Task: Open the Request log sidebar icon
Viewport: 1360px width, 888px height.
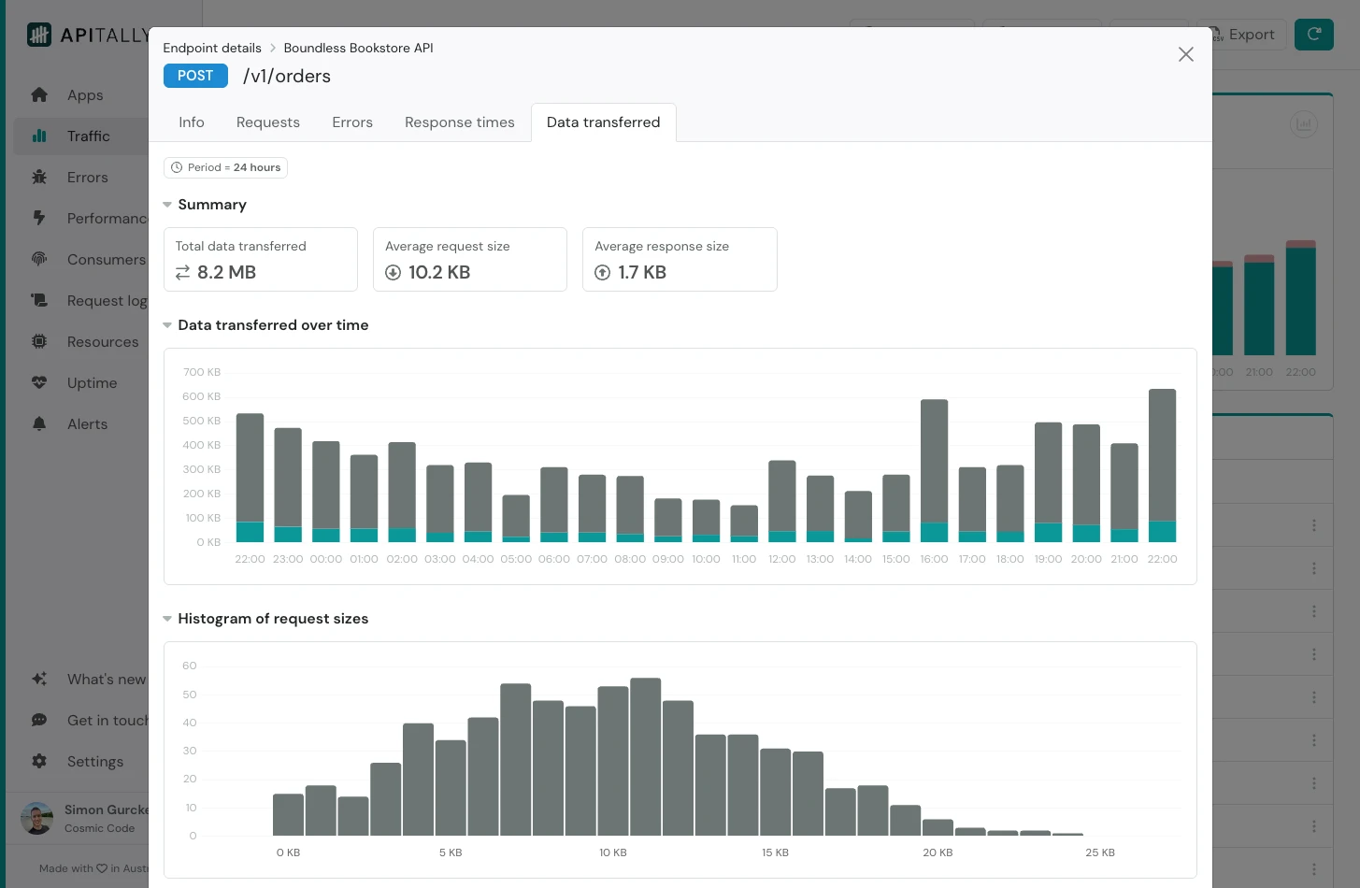Action: [39, 300]
